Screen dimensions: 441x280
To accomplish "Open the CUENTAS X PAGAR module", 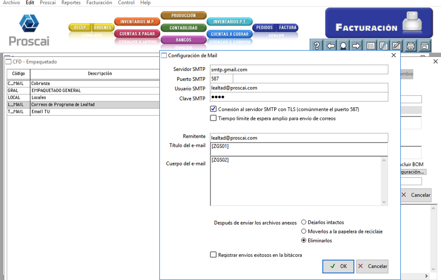I will (x=137, y=34).
